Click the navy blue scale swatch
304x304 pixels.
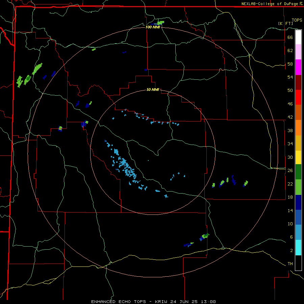click(x=298, y=202)
